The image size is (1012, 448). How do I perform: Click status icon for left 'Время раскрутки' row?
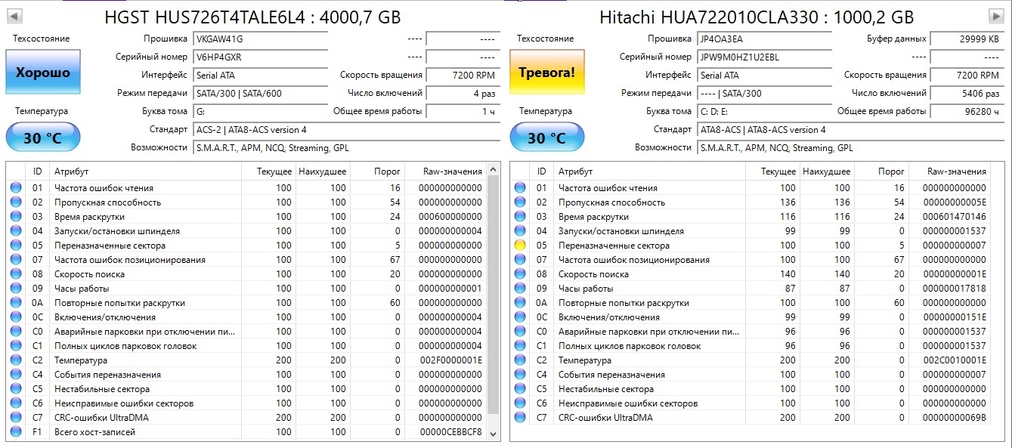click(16, 217)
